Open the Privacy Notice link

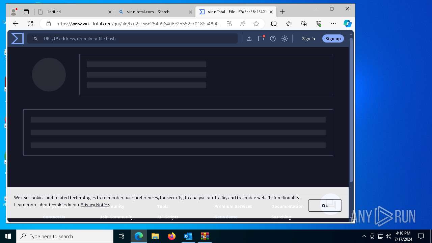coord(95,205)
